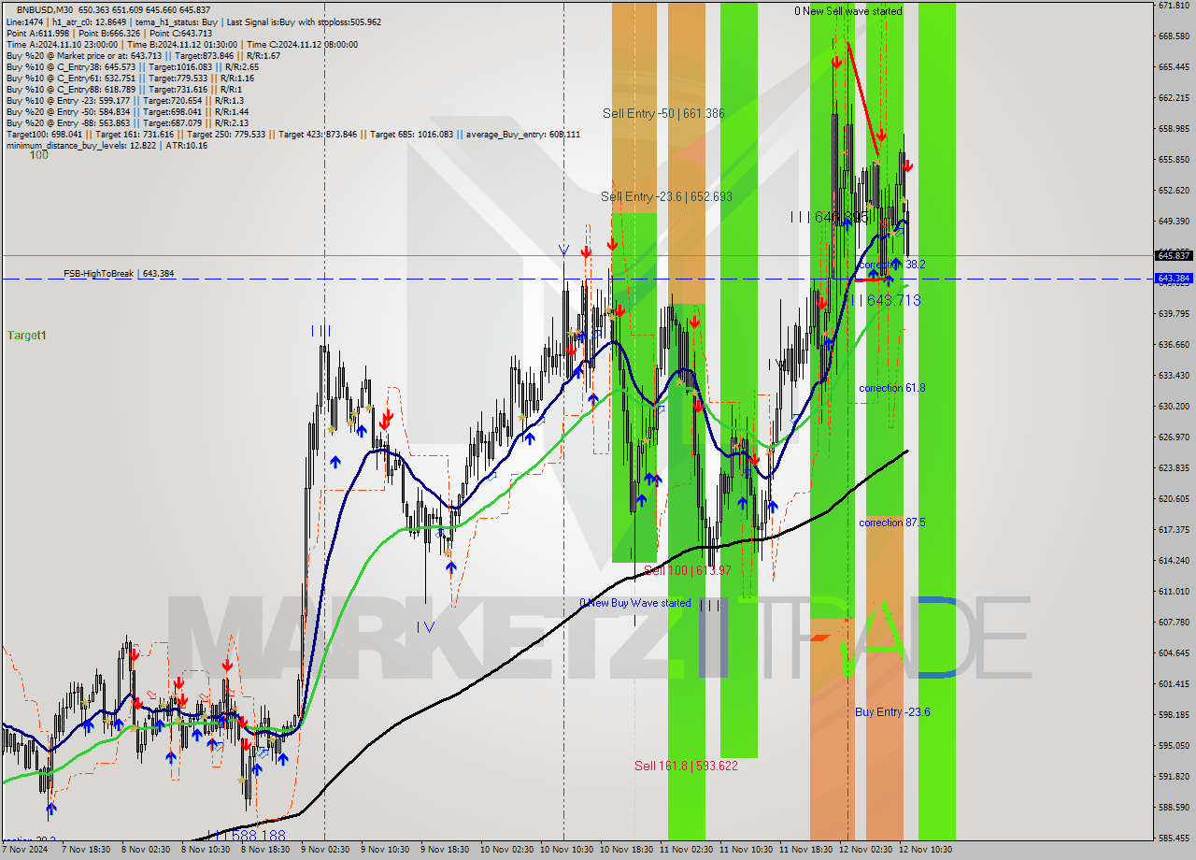This screenshot has width=1196, height=860.
Task: Click the current price tag 645.837
Action: click(1175, 255)
